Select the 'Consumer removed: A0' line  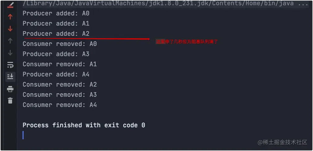pyautogui.click(x=60, y=44)
